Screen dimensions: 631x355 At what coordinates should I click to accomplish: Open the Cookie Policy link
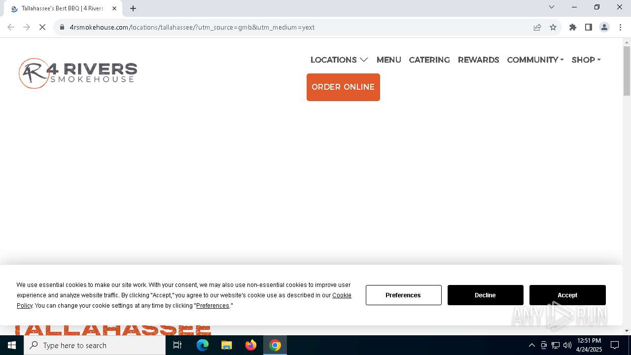[342, 295]
